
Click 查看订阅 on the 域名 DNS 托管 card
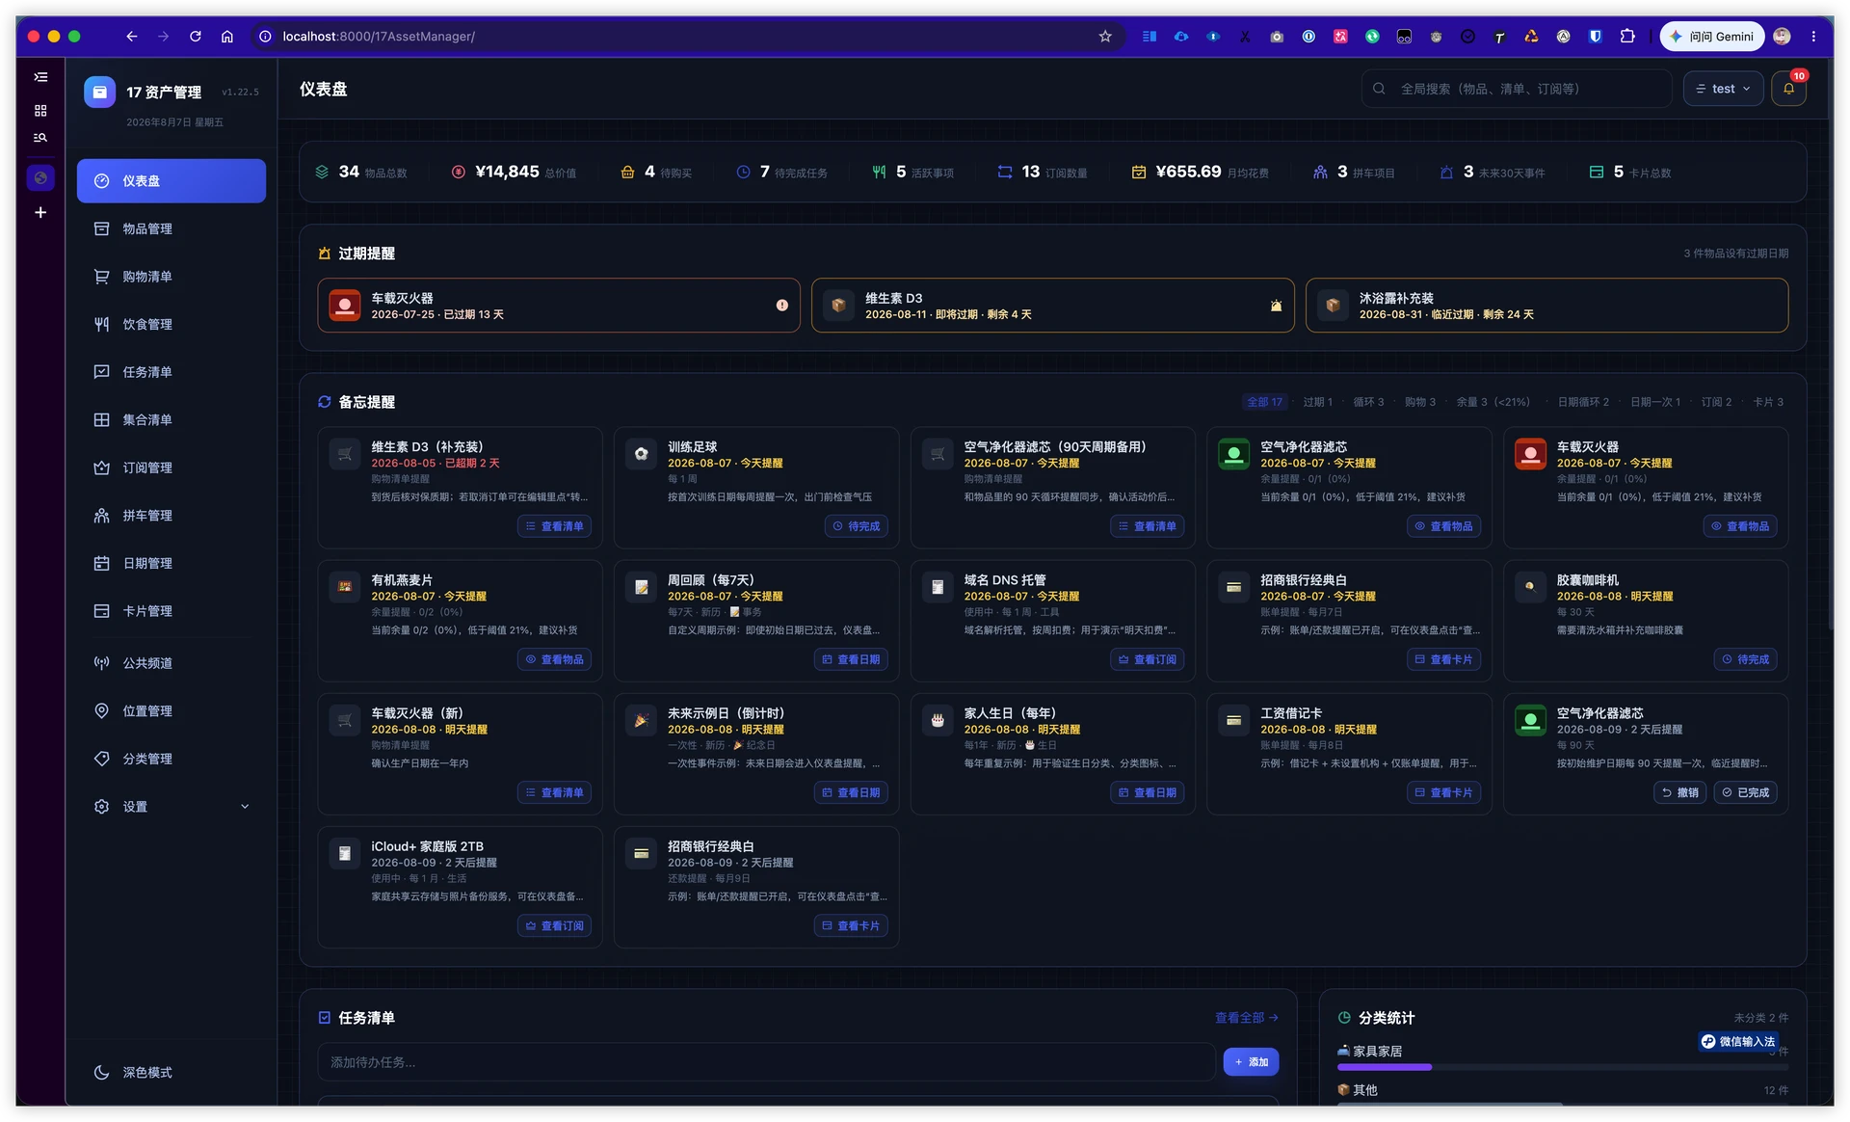click(1148, 659)
